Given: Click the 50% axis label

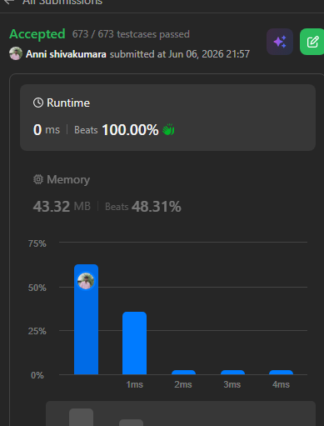Looking at the screenshot, I should tap(37, 288).
